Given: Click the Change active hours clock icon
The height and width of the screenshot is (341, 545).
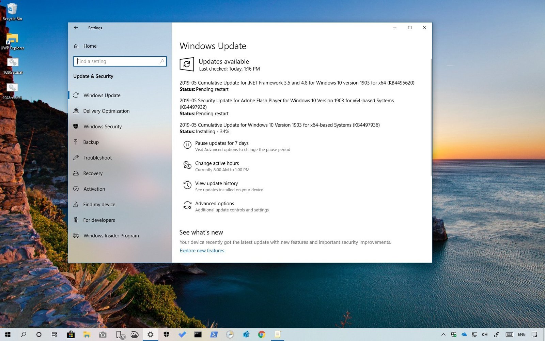Looking at the screenshot, I should (187, 165).
